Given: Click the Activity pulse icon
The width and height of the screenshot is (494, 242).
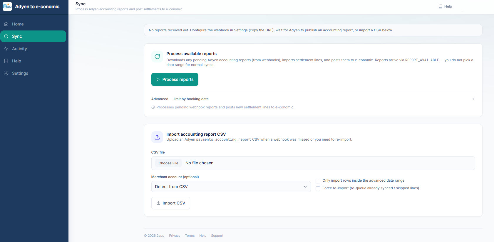Looking at the screenshot, I should [6, 49].
